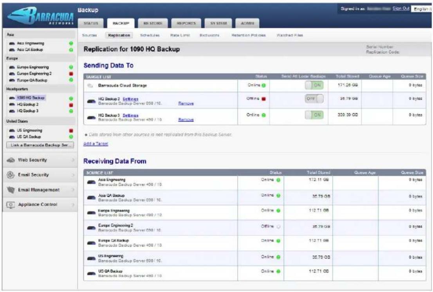Click the Web Security cloud icon
433x292 pixels.
pyautogui.click(x=11, y=160)
